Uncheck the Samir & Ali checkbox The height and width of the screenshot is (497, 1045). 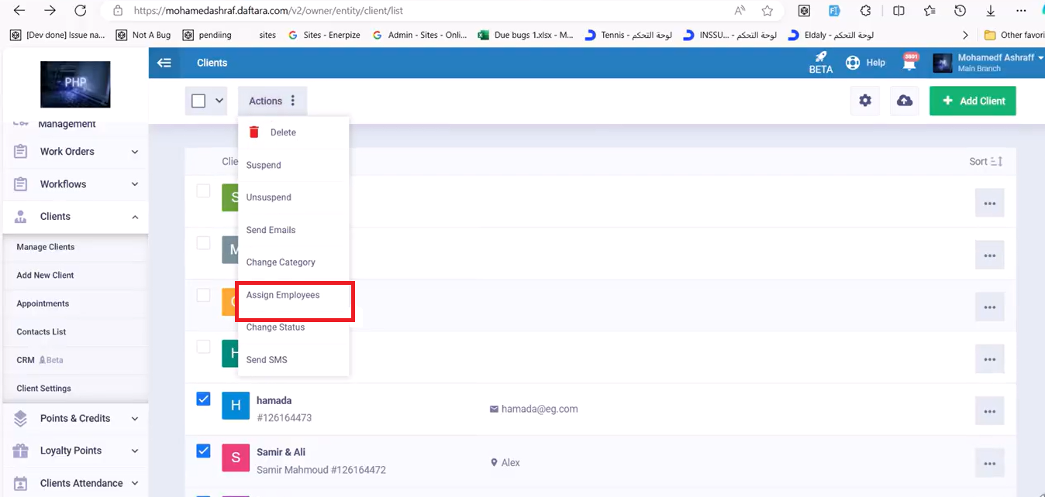point(203,451)
